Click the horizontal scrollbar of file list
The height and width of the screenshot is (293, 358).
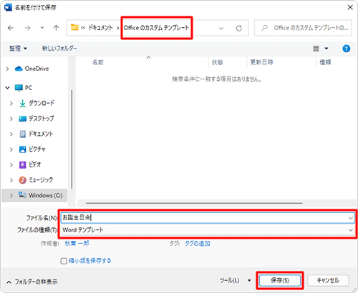click(x=194, y=203)
